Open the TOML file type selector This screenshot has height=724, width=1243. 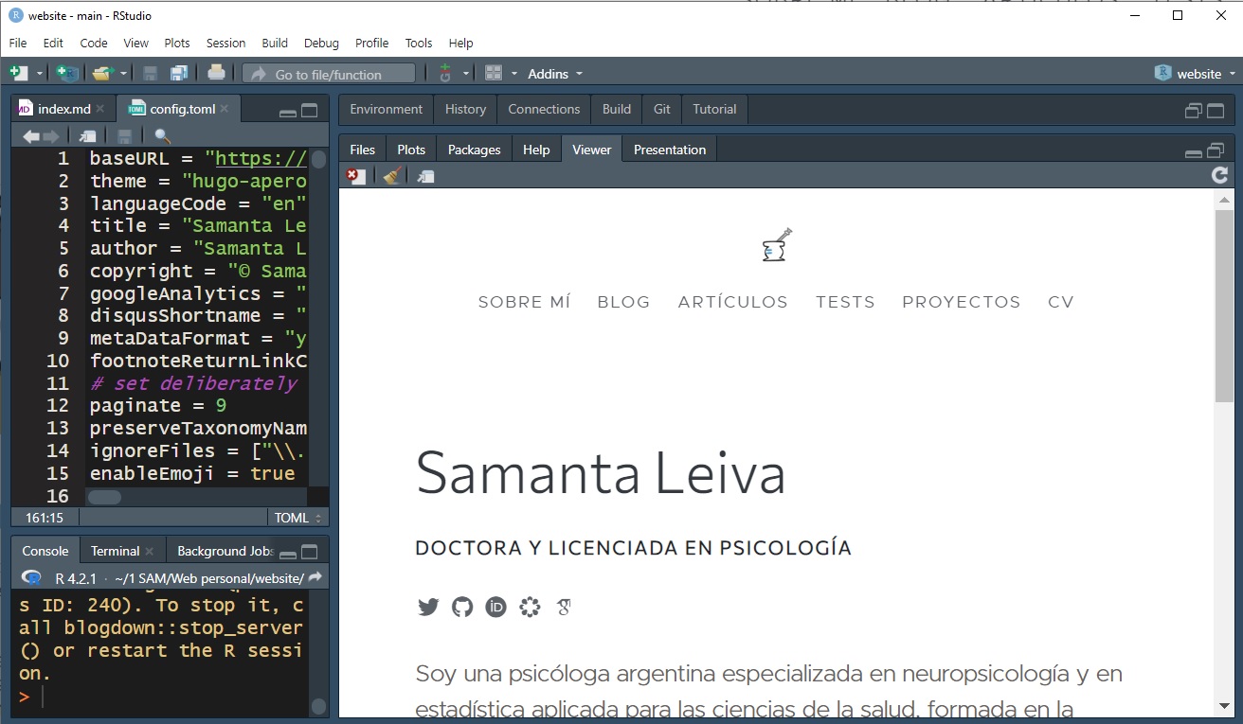click(297, 518)
